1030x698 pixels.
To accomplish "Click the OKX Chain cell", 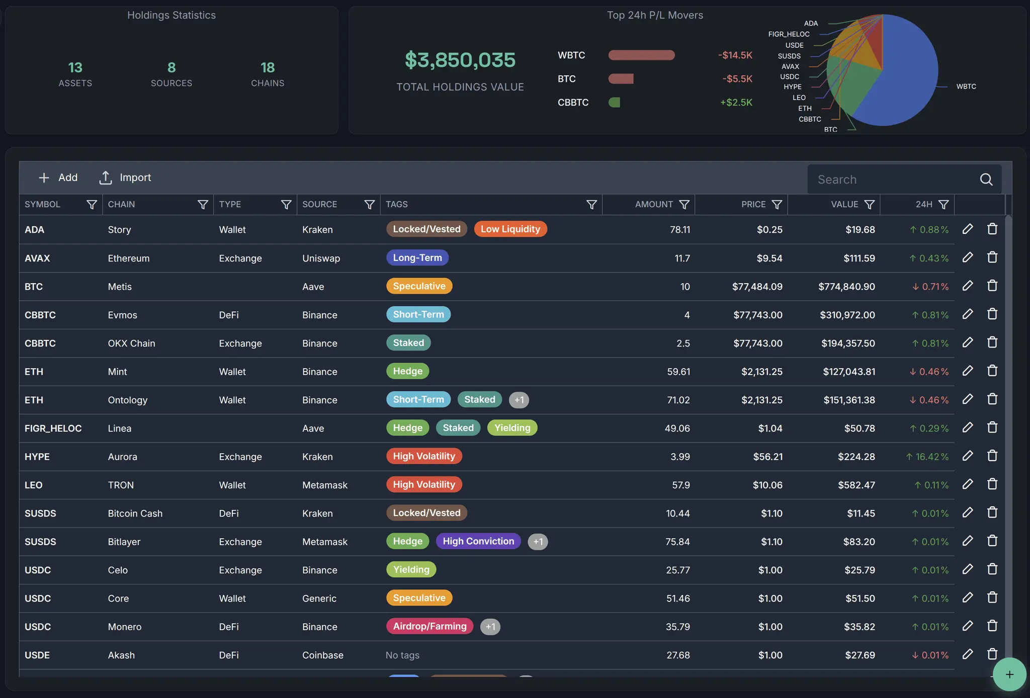I will (x=131, y=343).
